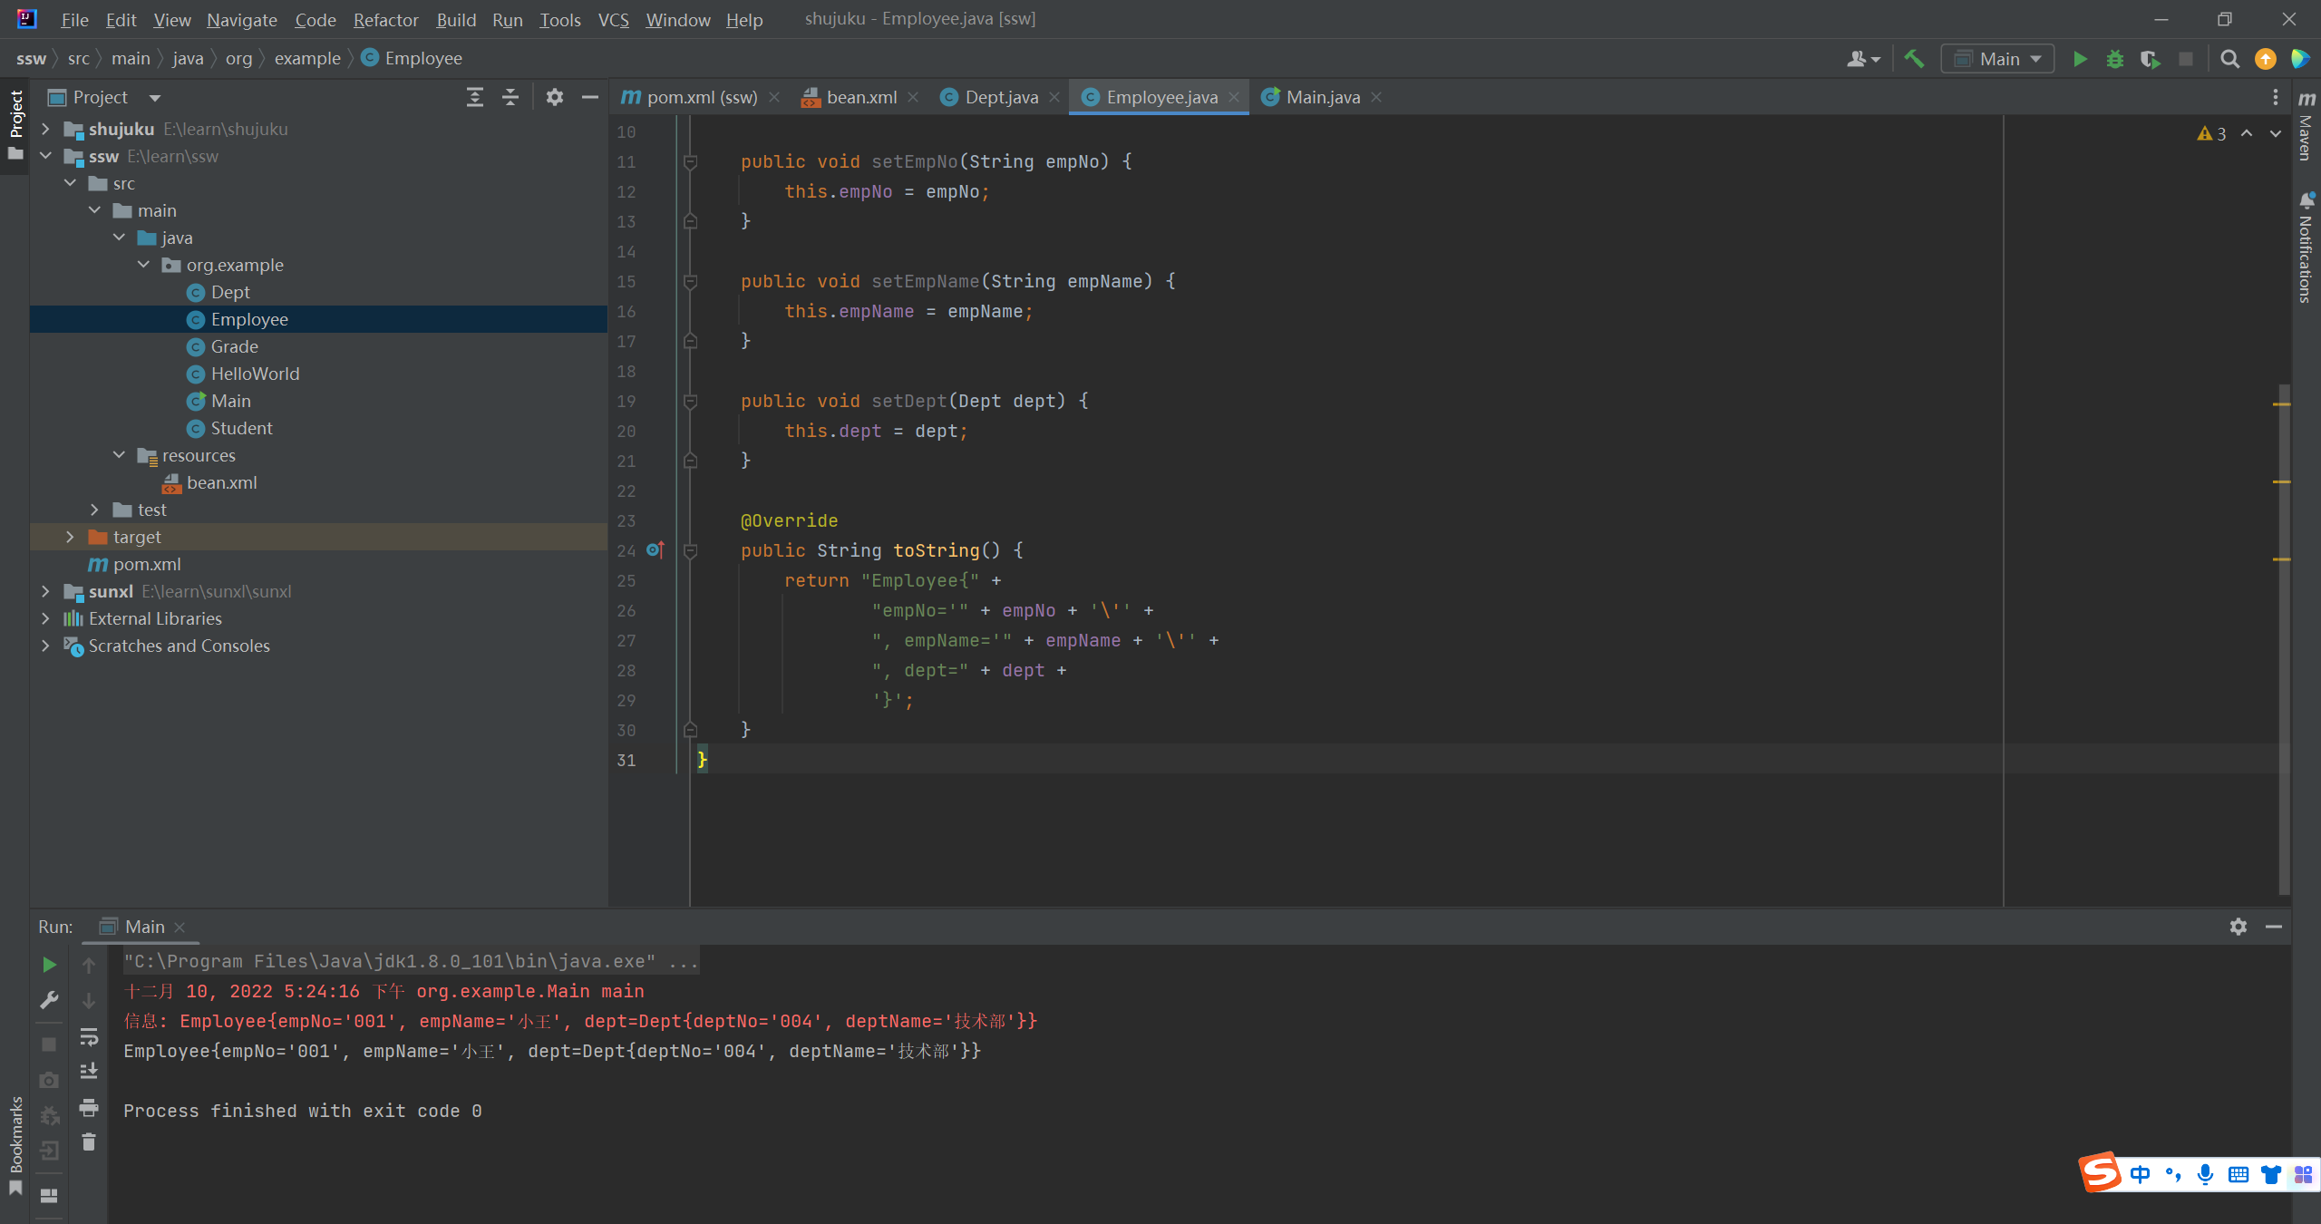Open Search Everywhere magnifier icon
This screenshot has width=2321, height=1224.
[x=2229, y=59]
